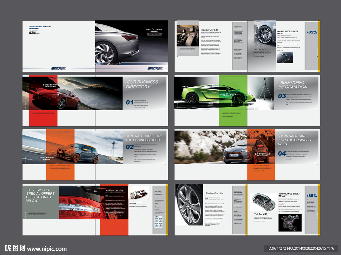The image size is (341, 255).
Task: Select 'Cambria Automobiles Holdings Ltd' contact text
Action: pos(40,27)
